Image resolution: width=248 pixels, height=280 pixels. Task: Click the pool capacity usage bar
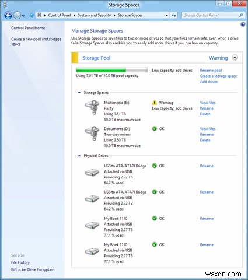click(111, 70)
